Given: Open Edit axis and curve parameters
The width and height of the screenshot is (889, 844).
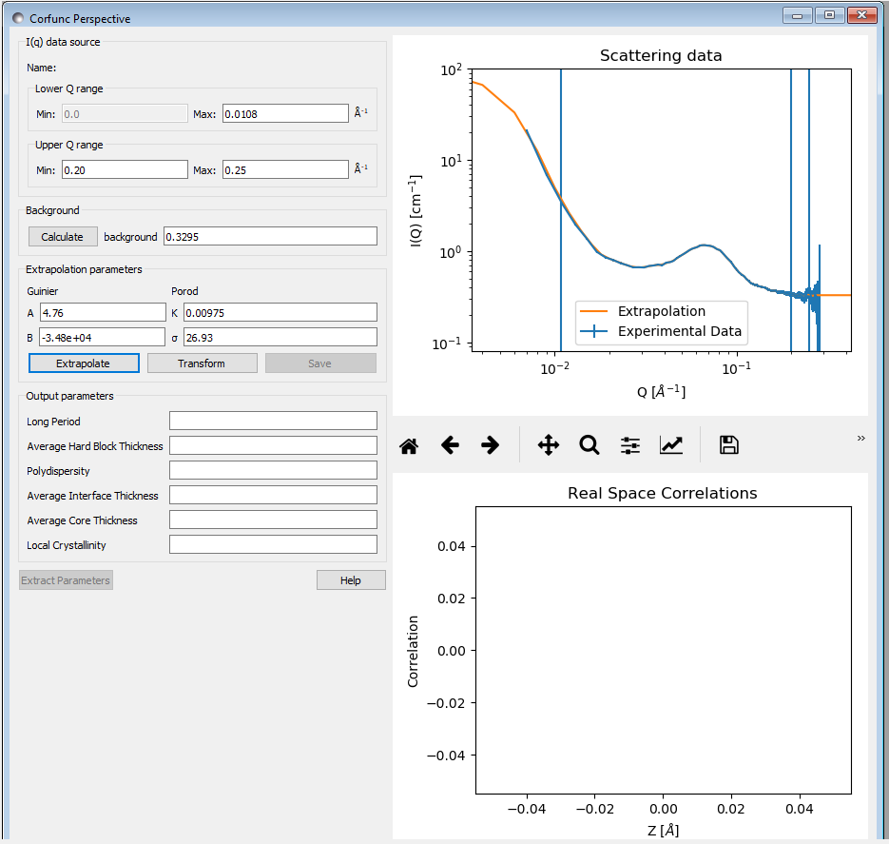Looking at the screenshot, I should [x=671, y=445].
